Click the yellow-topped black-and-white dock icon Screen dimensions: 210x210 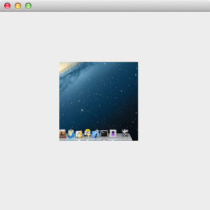coord(87,133)
